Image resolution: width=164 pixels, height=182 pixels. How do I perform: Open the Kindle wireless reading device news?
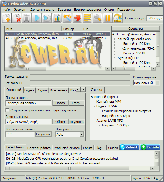[43, 154]
